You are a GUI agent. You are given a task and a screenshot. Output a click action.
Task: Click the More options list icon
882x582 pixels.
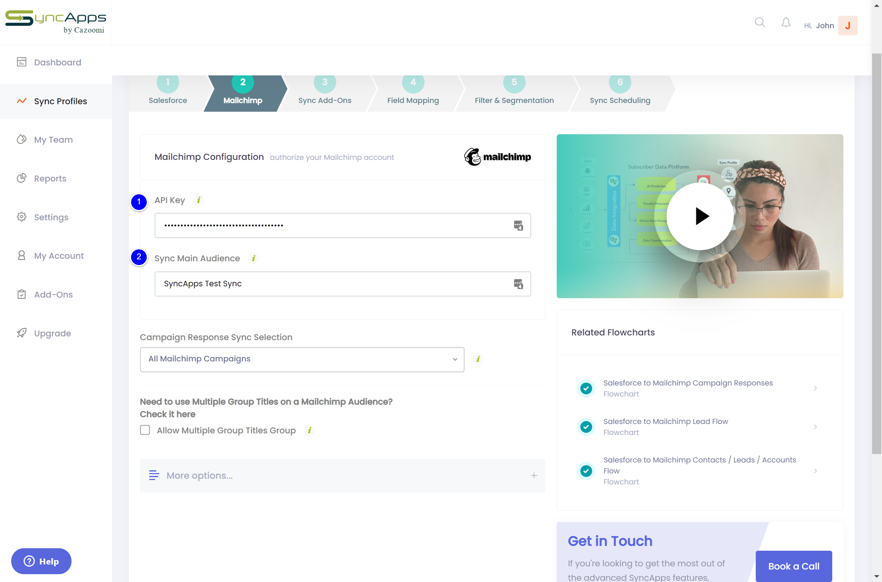(154, 476)
